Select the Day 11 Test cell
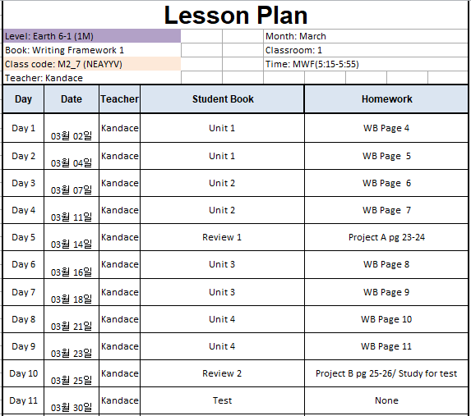 coord(222,400)
